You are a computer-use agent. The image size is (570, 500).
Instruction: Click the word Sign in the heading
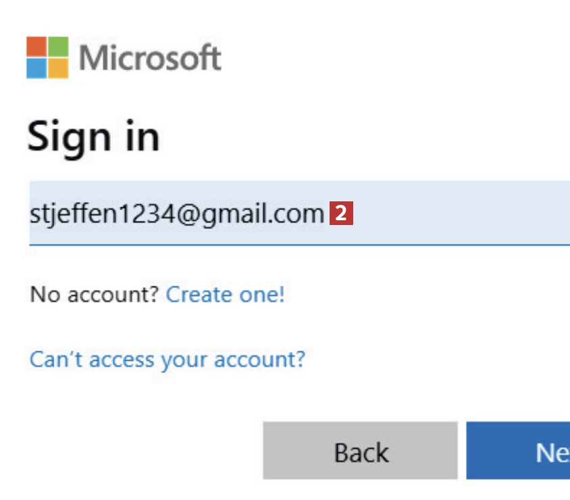[69, 137]
